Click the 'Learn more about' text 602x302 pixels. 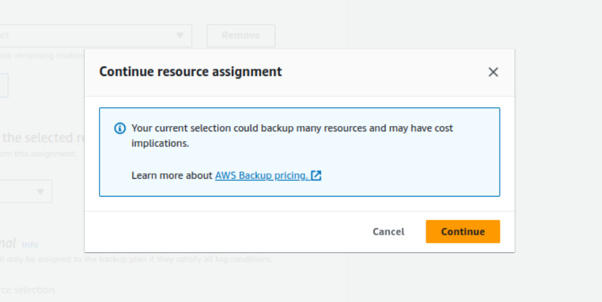click(172, 176)
